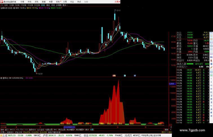This screenshot has height=137, width=213.
Task: Click the blue four-arrow move icon in sidebar
Action: click(x=211, y=64)
